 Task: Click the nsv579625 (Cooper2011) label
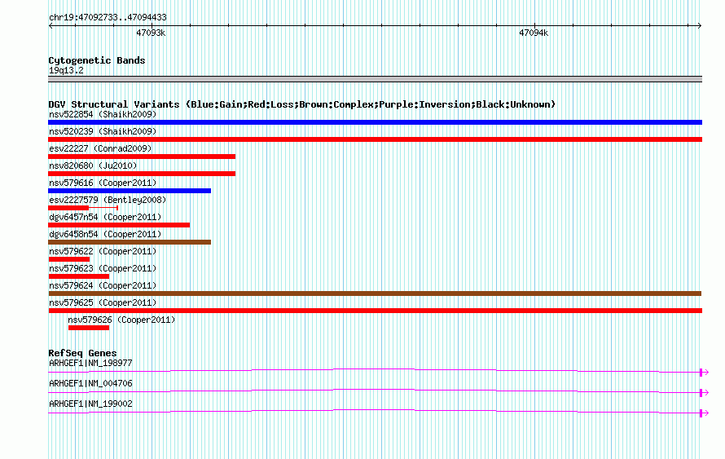coord(103,302)
